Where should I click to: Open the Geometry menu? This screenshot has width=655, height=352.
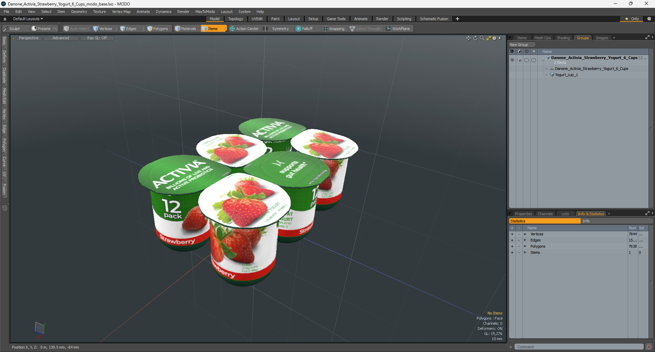(79, 12)
